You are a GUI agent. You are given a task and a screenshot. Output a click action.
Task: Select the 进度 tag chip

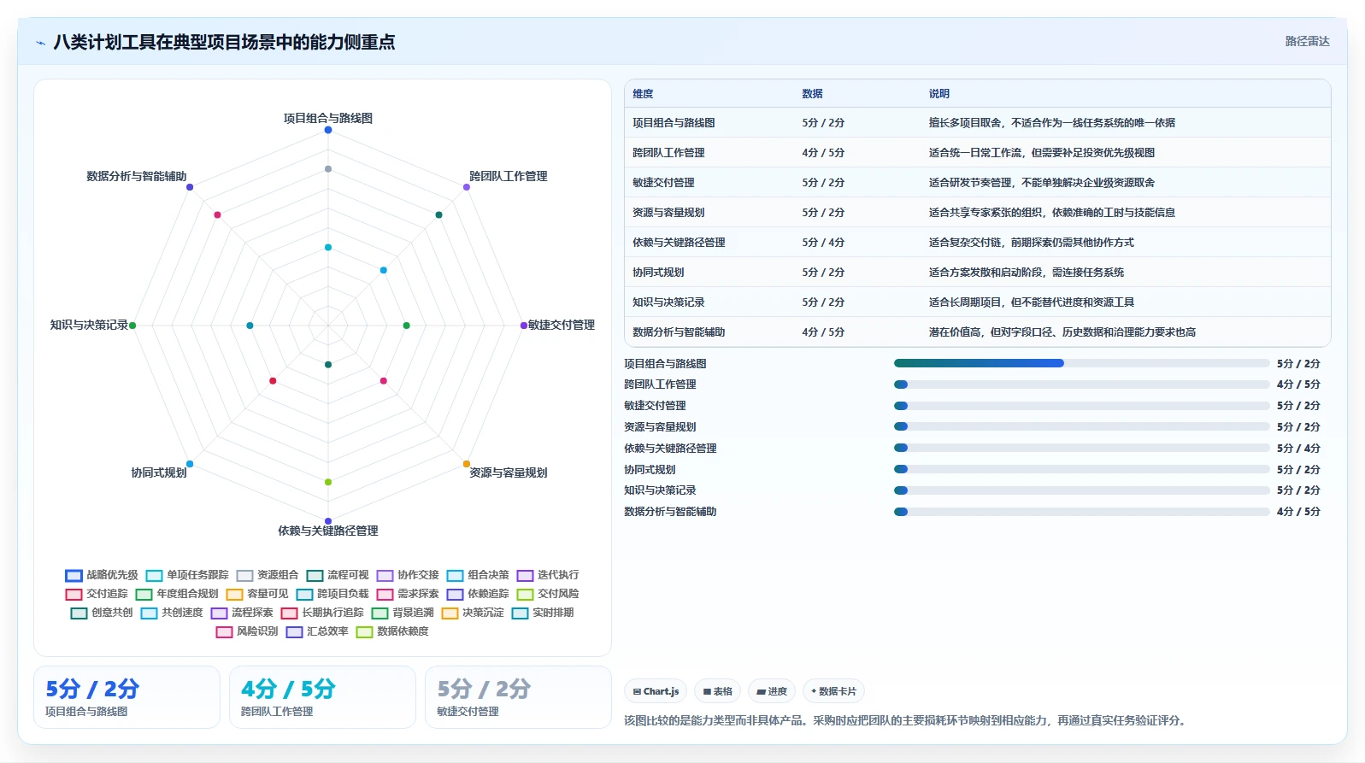[x=772, y=691]
